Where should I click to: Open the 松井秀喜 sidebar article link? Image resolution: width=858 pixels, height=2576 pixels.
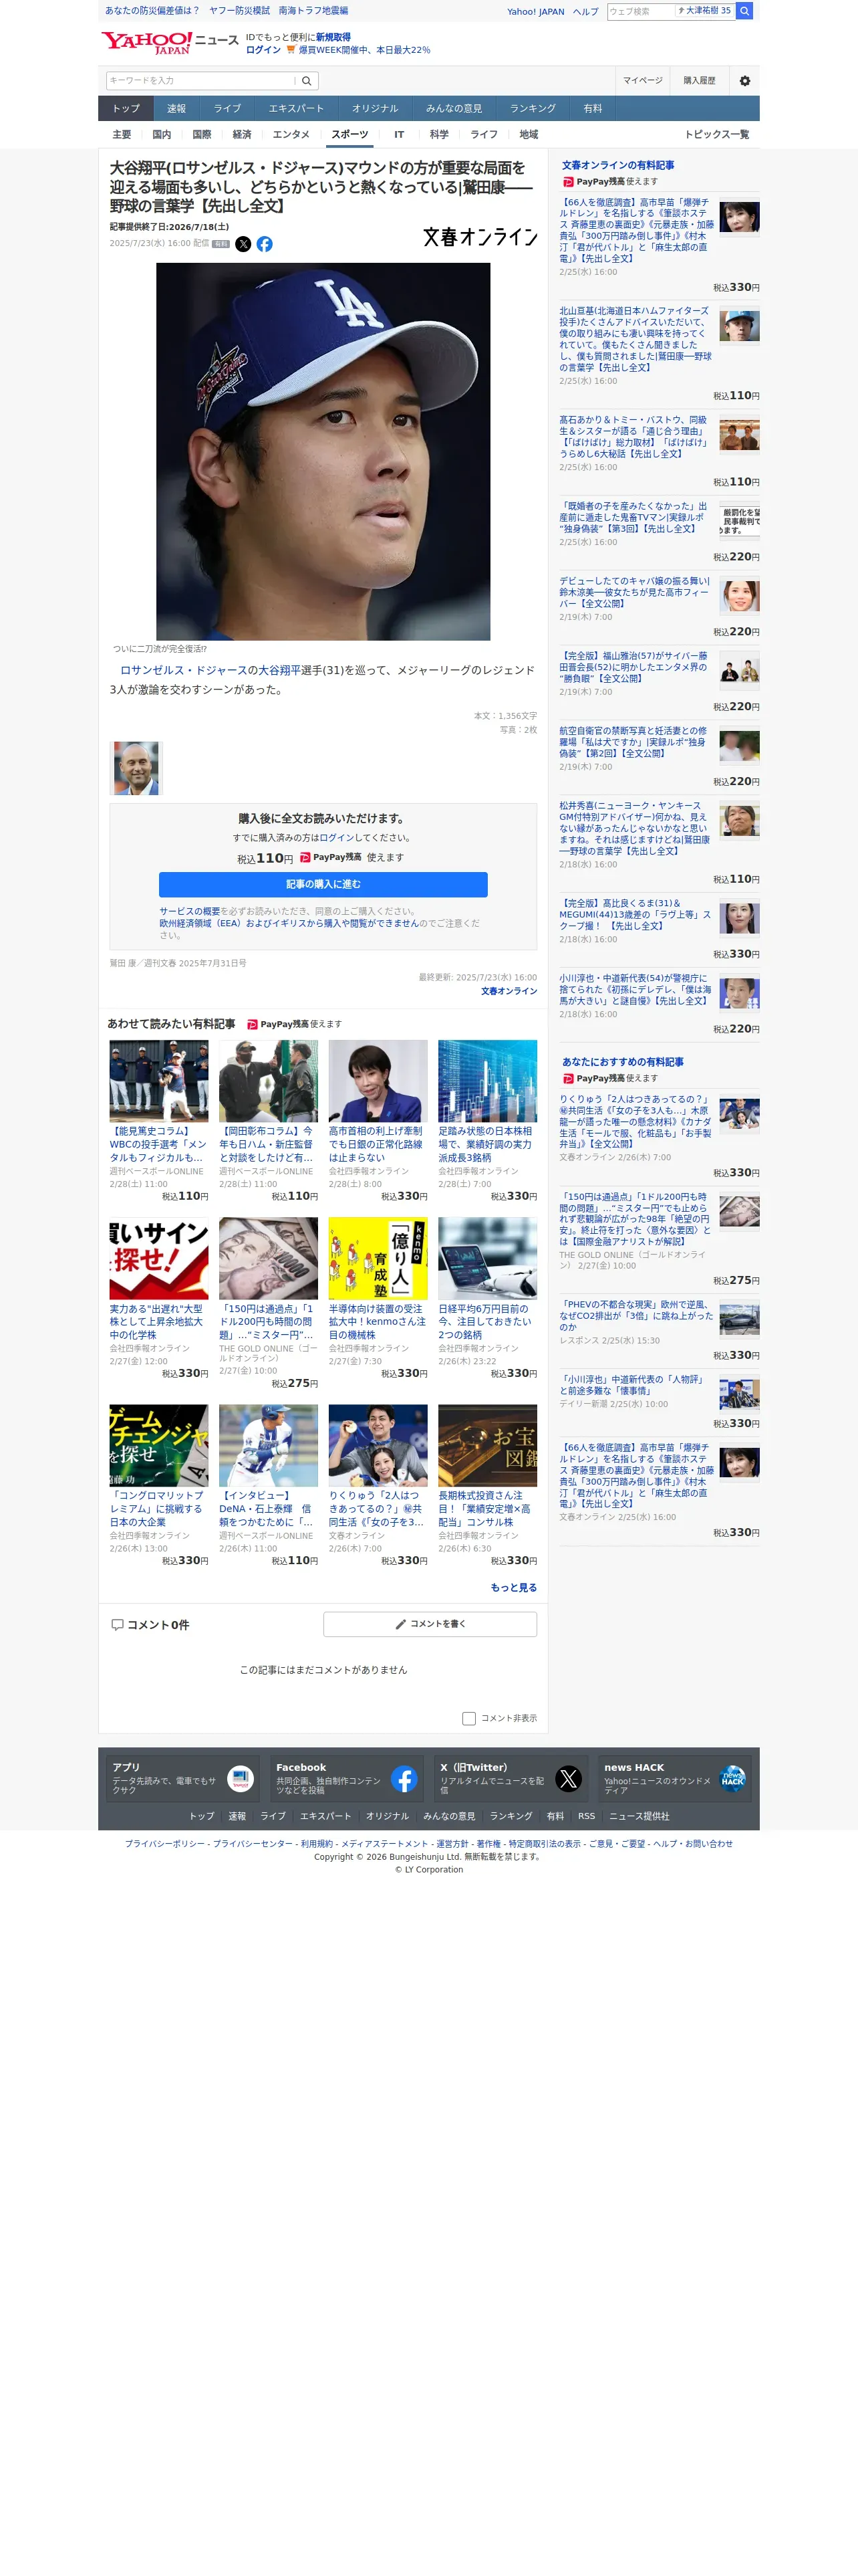click(x=634, y=828)
